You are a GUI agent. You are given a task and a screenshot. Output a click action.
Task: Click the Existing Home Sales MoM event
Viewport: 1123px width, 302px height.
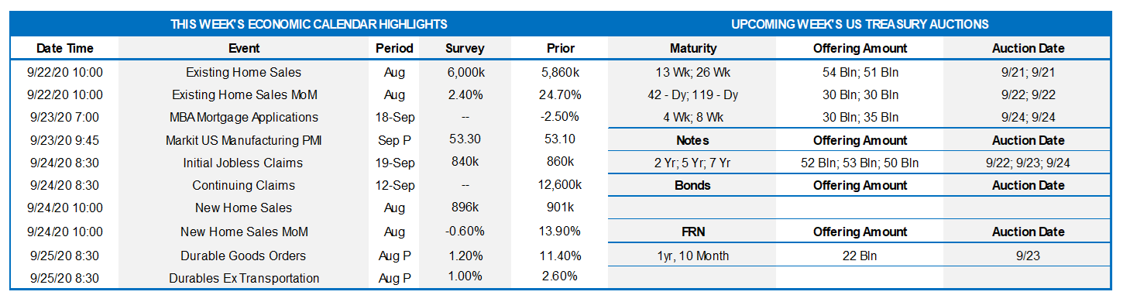pyautogui.click(x=244, y=94)
